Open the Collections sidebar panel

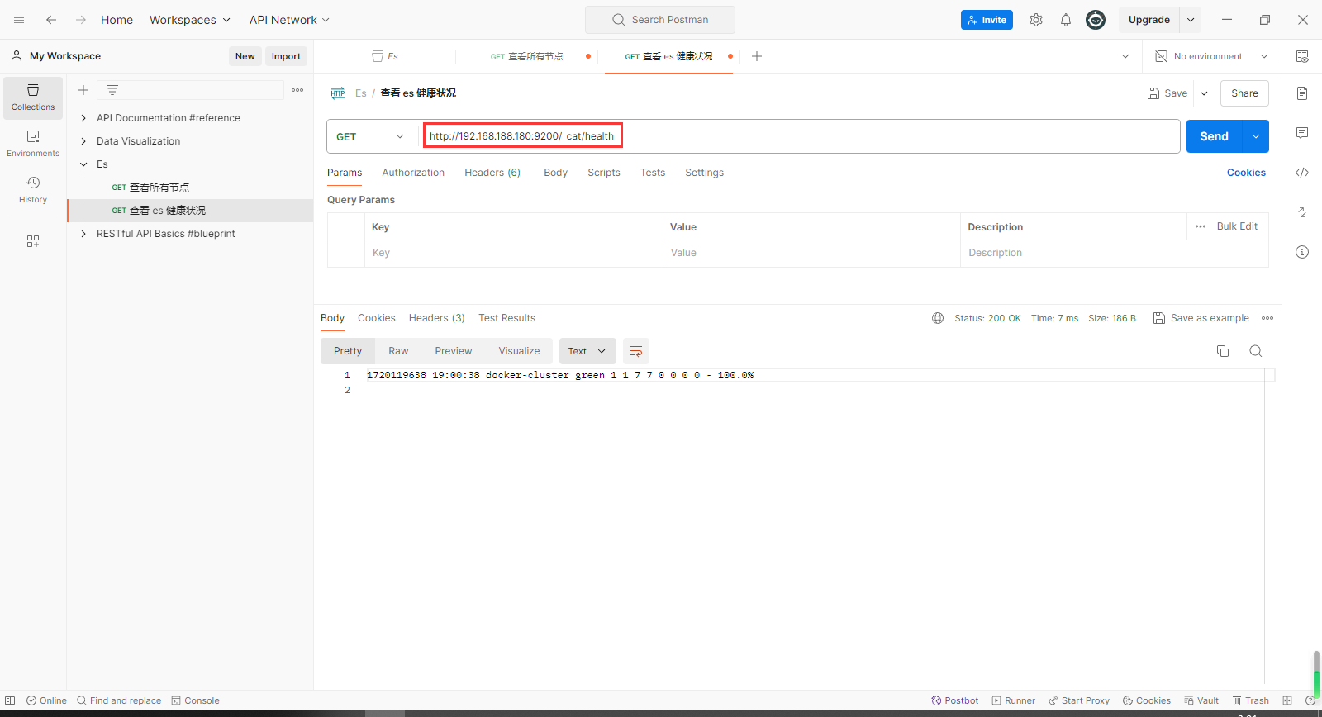tap(33, 97)
